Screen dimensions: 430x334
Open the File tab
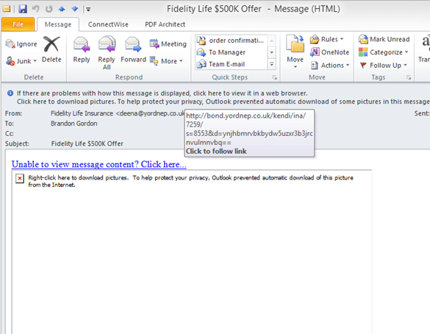(18, 24)
